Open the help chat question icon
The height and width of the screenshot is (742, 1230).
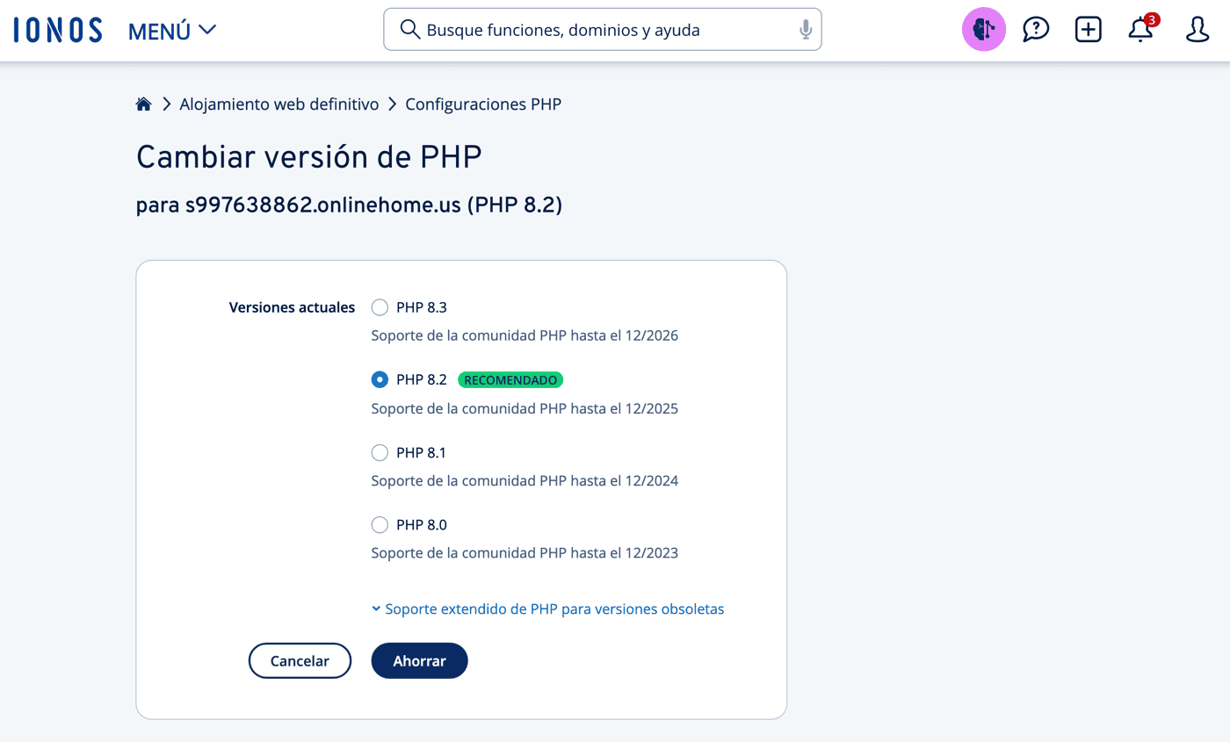1036,30
